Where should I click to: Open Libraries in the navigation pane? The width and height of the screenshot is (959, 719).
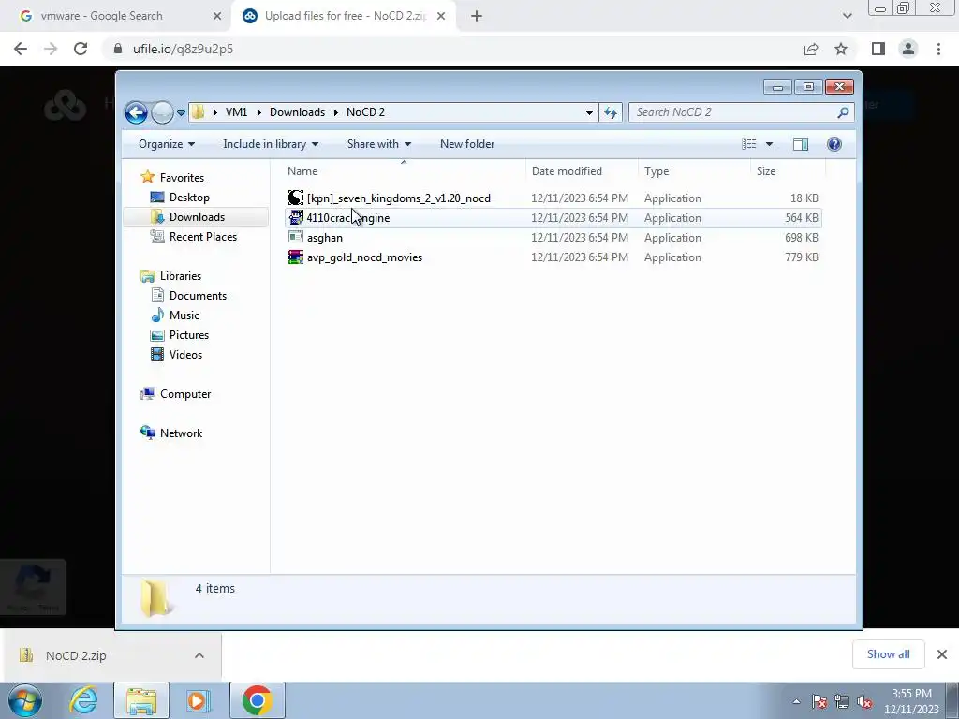click(x=181, y=276)
